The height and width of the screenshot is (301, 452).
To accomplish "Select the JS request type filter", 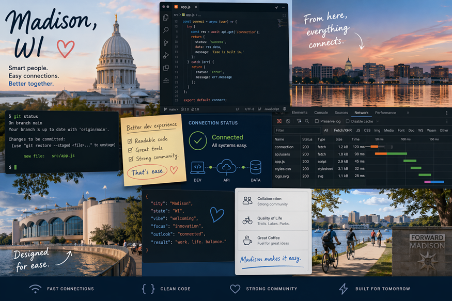I will coord(358,130).
